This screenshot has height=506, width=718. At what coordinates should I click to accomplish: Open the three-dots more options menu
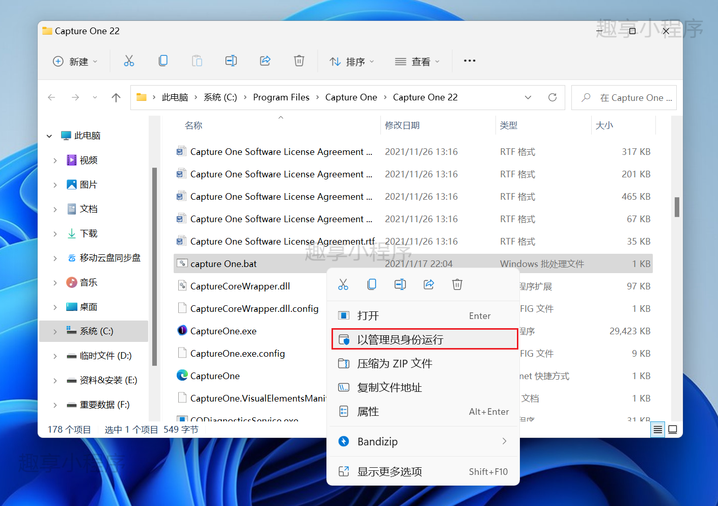470,61
